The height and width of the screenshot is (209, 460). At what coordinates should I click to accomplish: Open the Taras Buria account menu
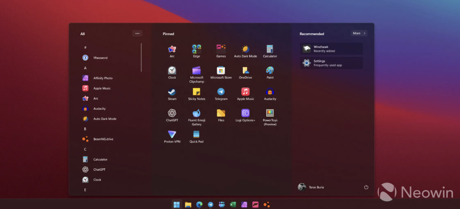coord(311,187)
